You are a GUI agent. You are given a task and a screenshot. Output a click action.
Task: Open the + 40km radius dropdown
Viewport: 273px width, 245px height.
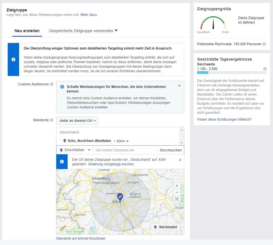(x=121, y=141)
